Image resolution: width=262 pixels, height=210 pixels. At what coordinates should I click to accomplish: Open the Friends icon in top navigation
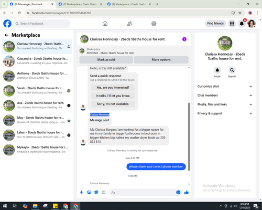(x=129, y=24)
